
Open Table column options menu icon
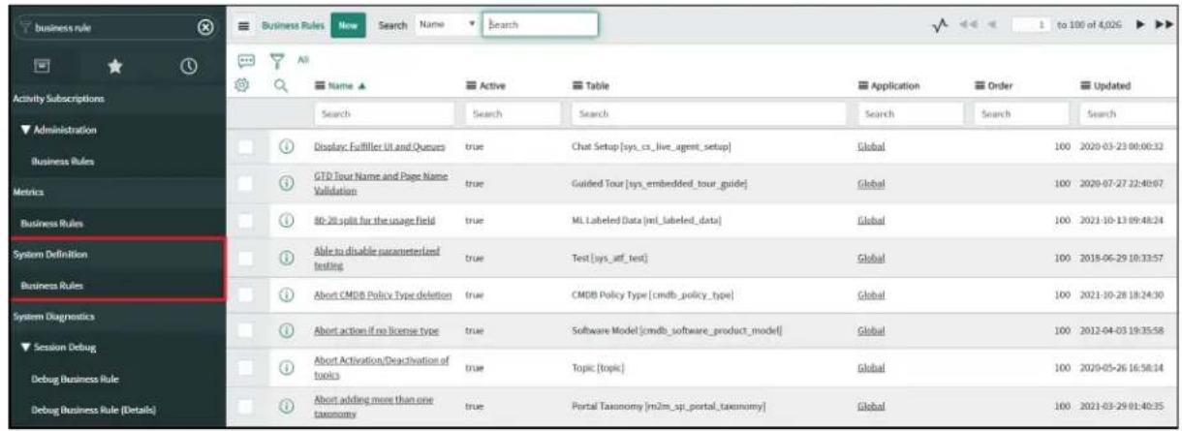577,87
